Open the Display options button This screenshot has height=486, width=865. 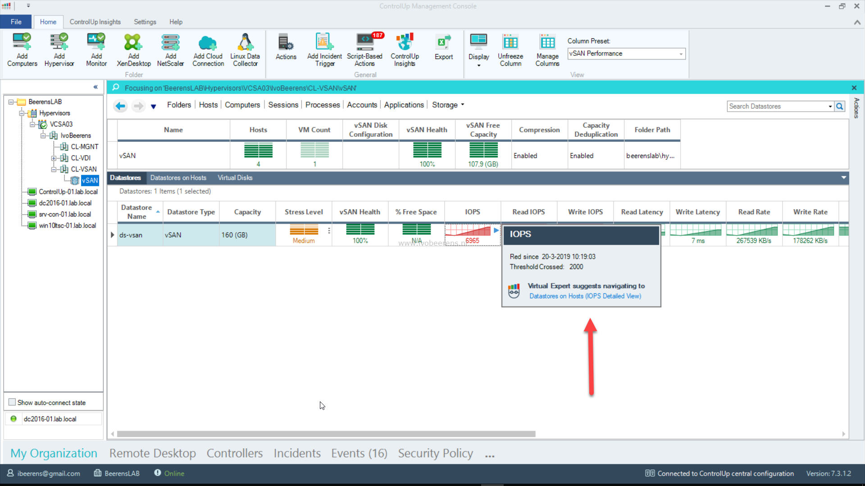[x=478, y=50]
